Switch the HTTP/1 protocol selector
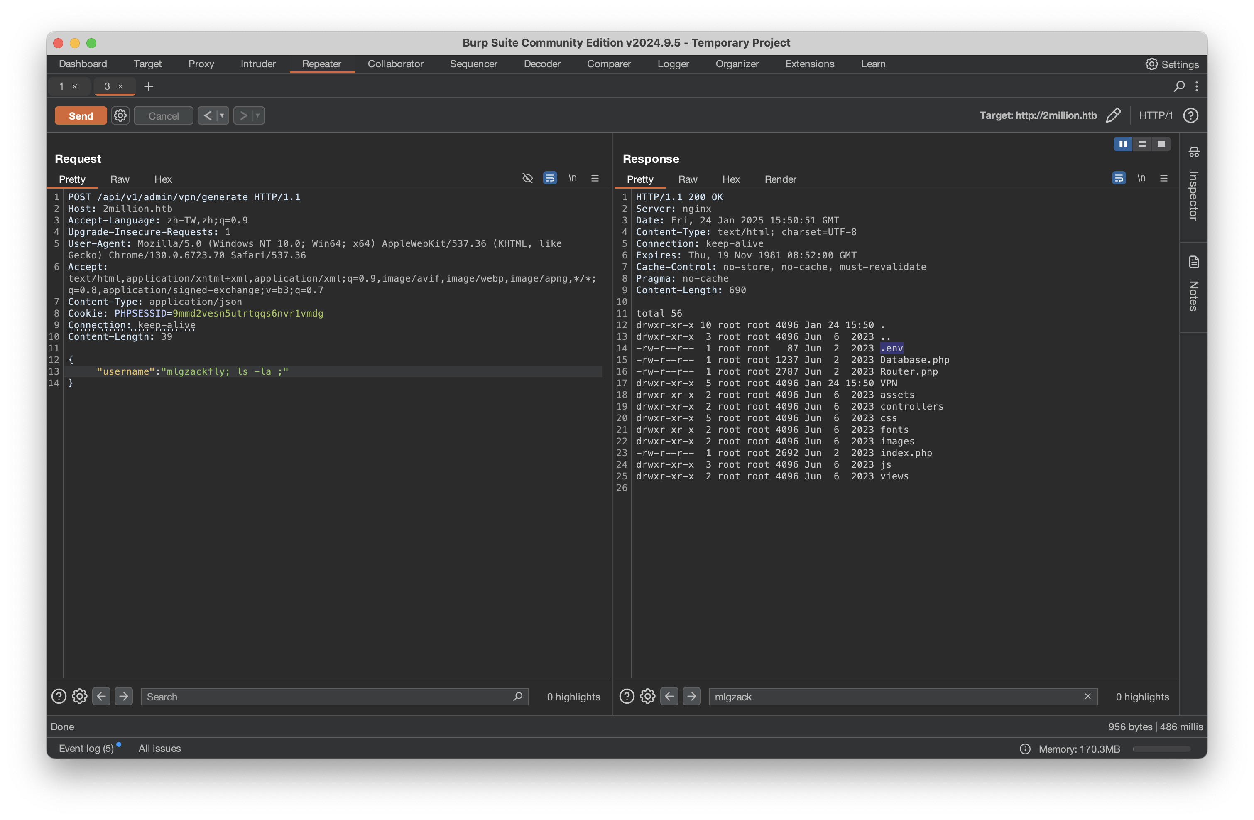Image resolution: width=1254 pixels, height=820 pixels. pyautogui.click(x=1156, y=115)
